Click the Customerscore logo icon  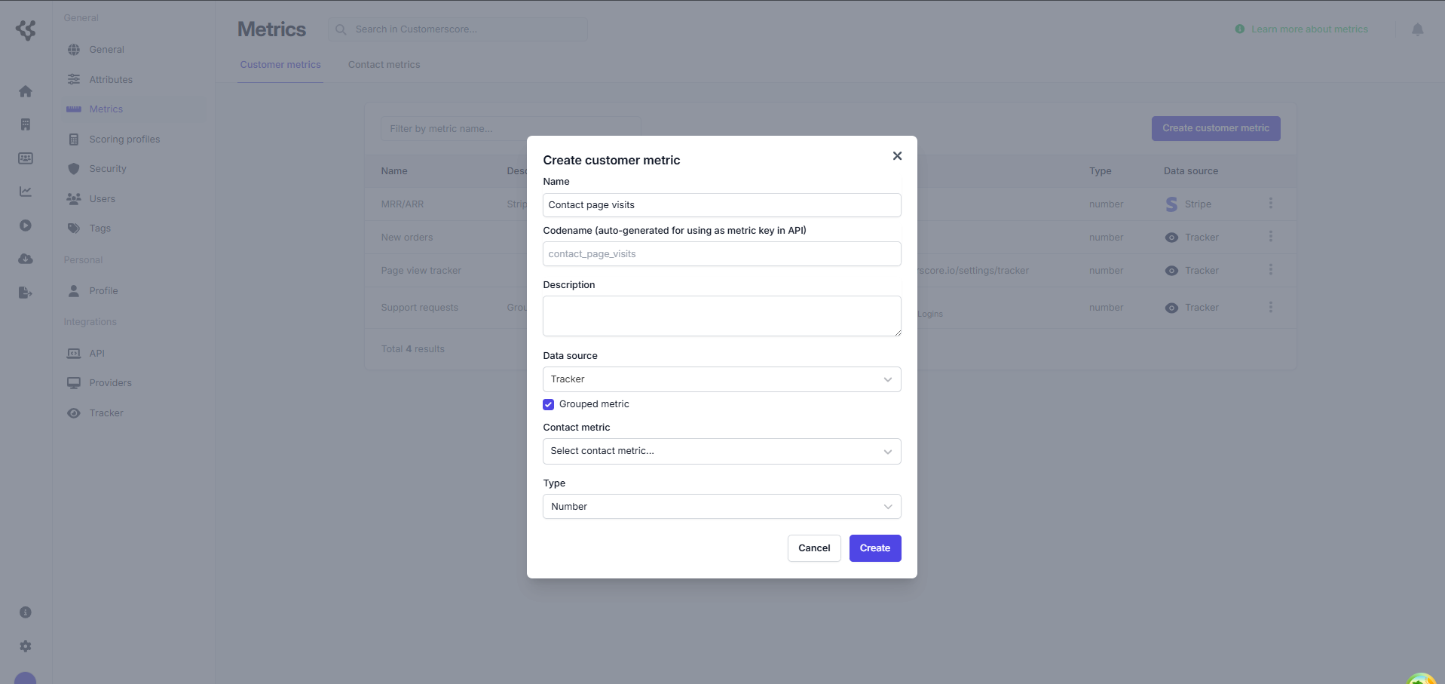(x=26, y=30)
